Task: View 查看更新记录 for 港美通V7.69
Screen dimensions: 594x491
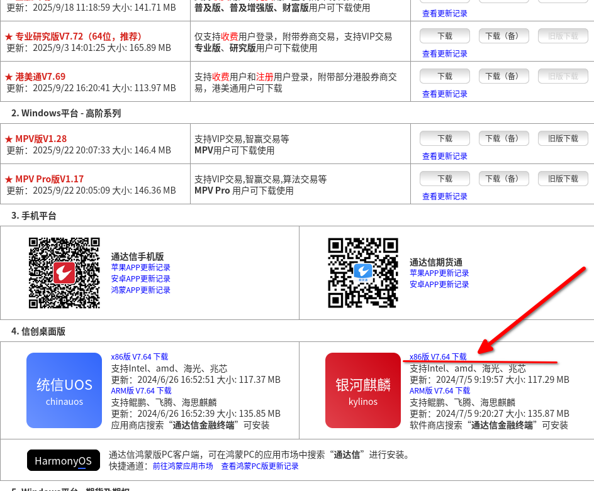Action: pyautogui.click(x=445, y=94)
